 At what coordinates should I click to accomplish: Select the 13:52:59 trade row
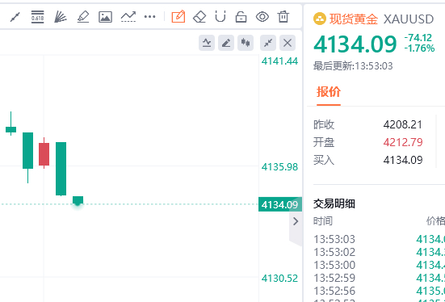(x=379, y=278)
